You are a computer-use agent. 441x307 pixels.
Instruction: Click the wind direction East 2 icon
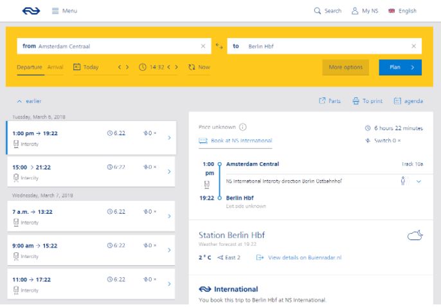click(x=221, y=257)
